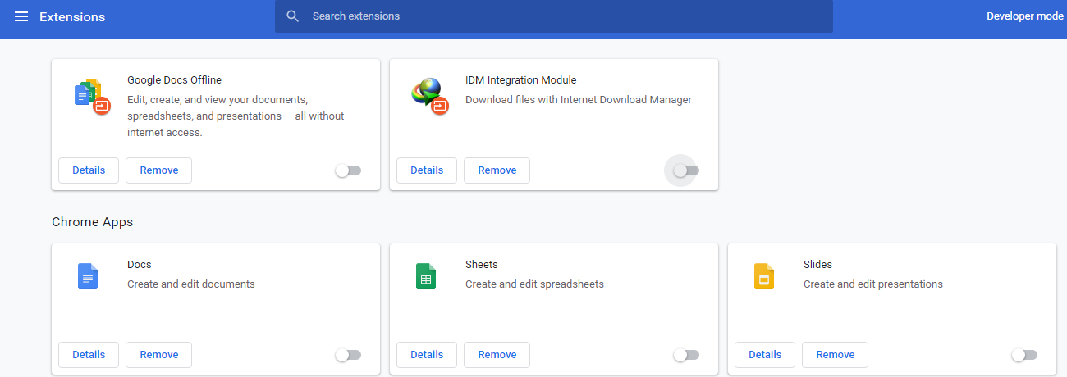Screen dimensions: 1067x377
Task: Turn on the Slides app toggle
Action: click(x=1024, y=355)
